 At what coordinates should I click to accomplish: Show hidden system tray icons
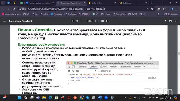pyautogui.click(x=126, y=98)
